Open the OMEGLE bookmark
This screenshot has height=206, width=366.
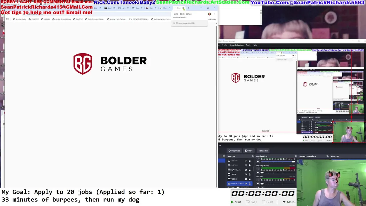click(x=78, y=19)
